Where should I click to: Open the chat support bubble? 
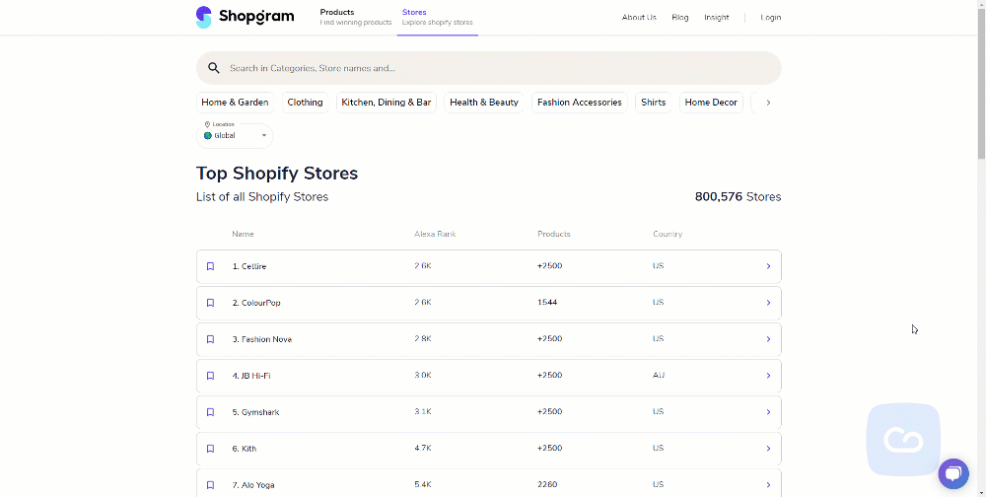[x=953, y=473]
